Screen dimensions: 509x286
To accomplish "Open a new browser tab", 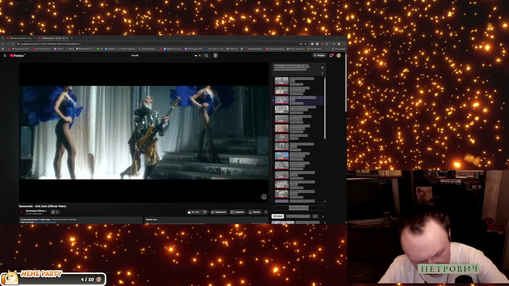I will pyautogui.click(x=72, y=38).
